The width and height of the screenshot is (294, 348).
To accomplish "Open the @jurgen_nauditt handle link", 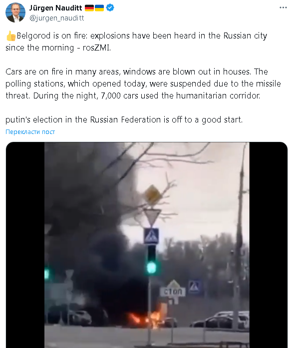I will click(x=57, y=18).
